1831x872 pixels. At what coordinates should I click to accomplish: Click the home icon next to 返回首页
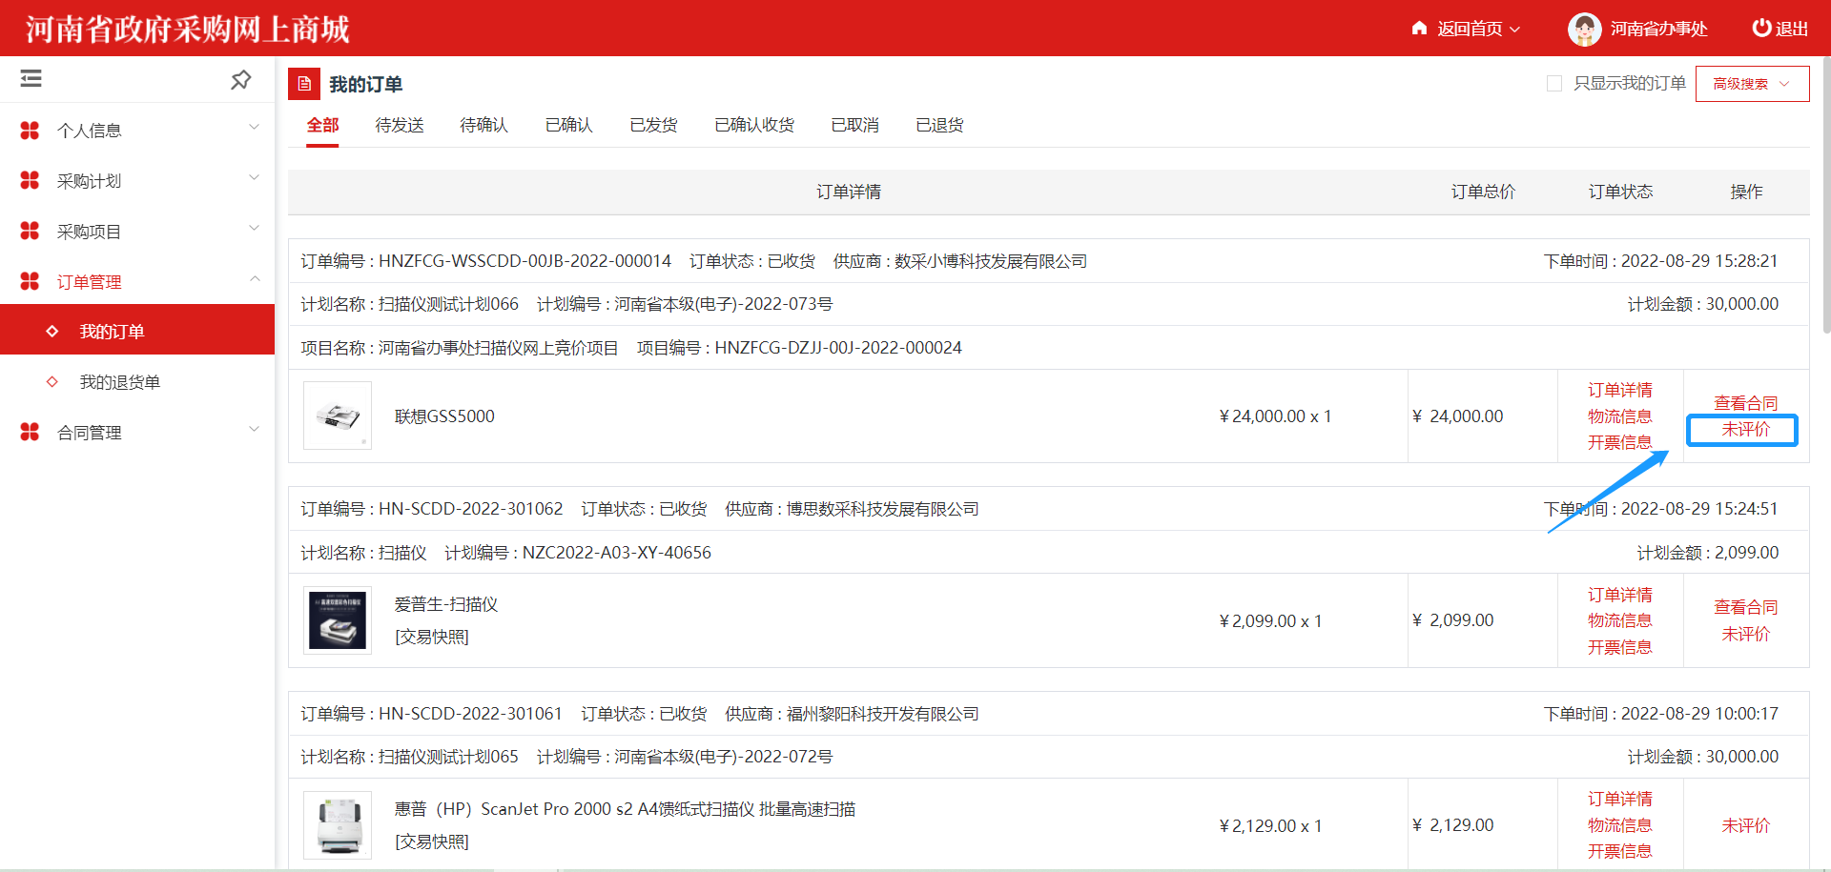click(x=1419, y=29)
